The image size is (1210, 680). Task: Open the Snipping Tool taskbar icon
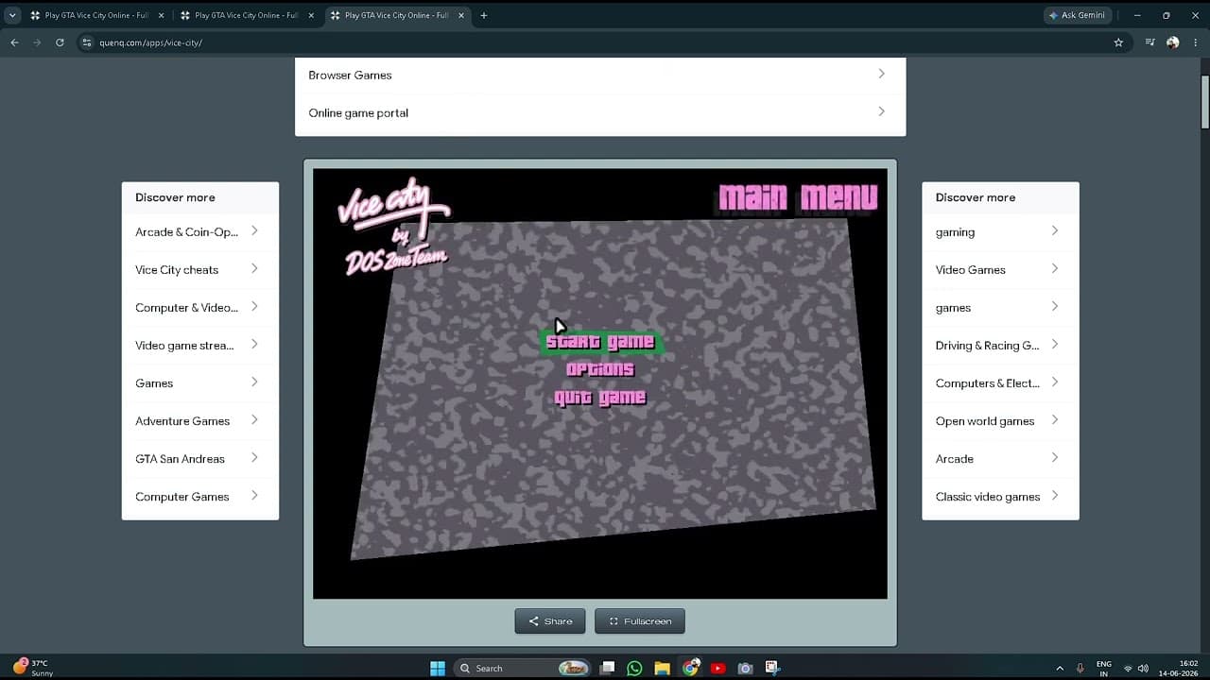tap(772, 668)
